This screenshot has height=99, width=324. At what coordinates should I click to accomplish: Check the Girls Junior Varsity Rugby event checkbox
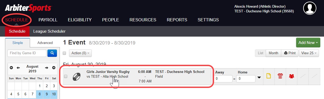[x=66, y=76]
